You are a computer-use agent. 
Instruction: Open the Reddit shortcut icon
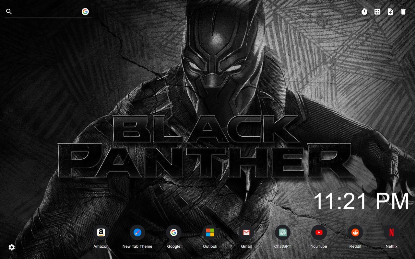tap(355, 232)
